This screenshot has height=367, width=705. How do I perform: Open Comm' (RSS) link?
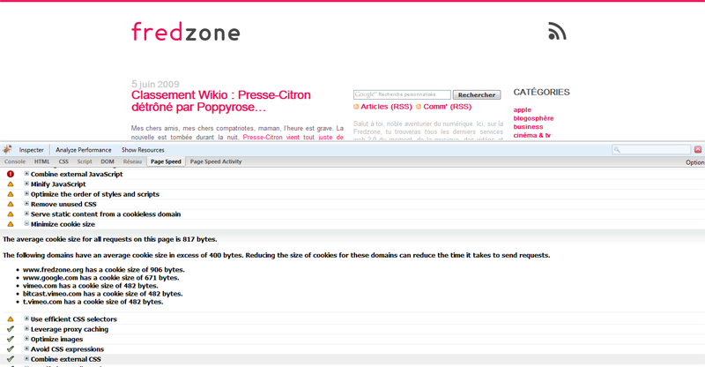(448, 107)
